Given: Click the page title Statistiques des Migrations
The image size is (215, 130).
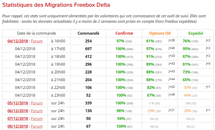Looking at the screenshot, I should click(56, 5).
